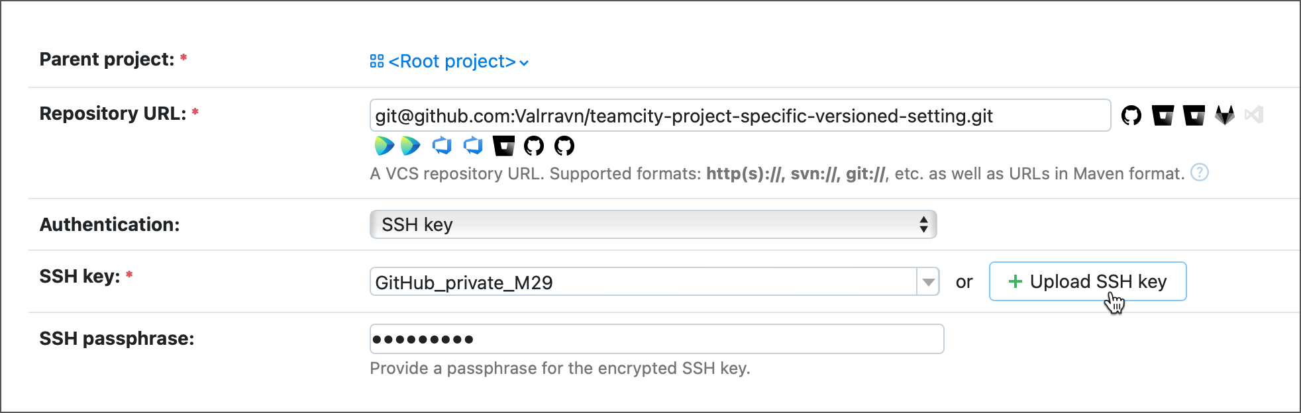The width and height of the screenshot is (1301, 413).
Task: Select the last GitHub icon in the lower row
Action: (563, 146)
